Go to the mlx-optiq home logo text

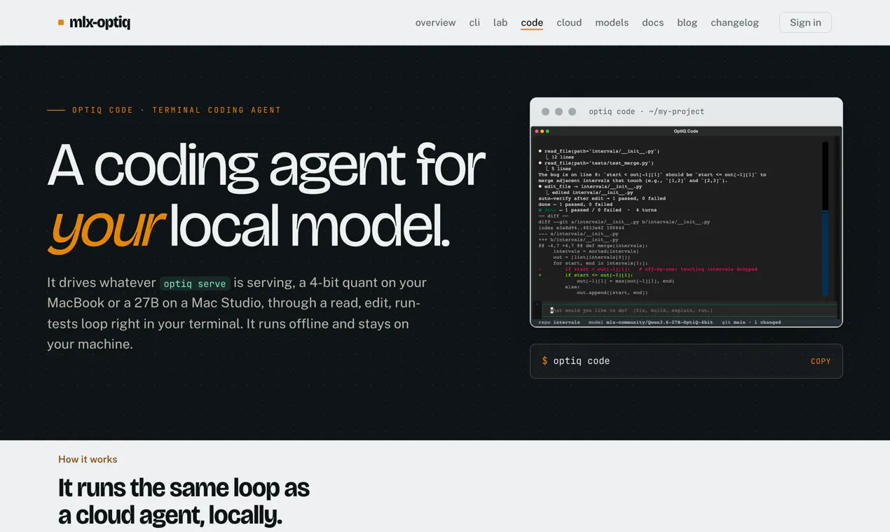(100, 22)
